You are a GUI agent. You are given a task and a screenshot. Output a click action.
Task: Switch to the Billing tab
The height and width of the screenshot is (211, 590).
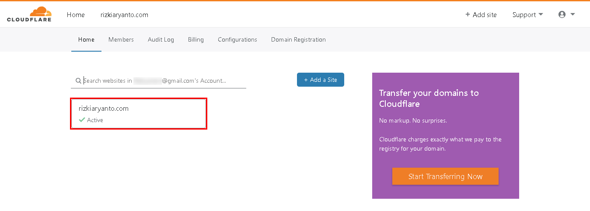tap(196, 39)
